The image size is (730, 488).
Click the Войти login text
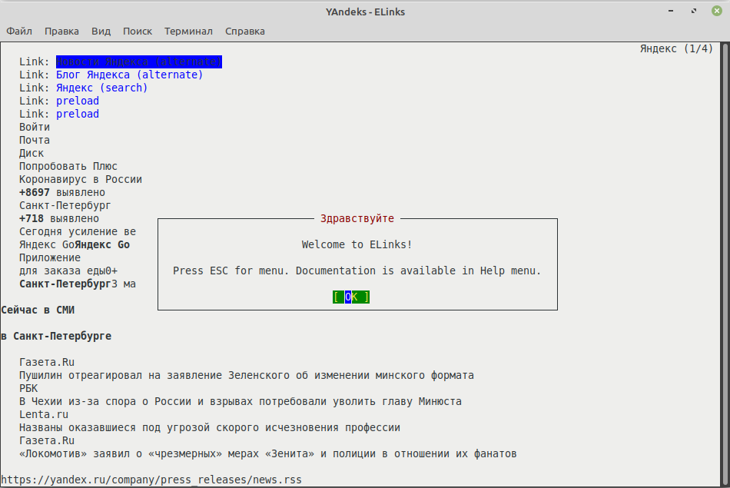(35, 127)
